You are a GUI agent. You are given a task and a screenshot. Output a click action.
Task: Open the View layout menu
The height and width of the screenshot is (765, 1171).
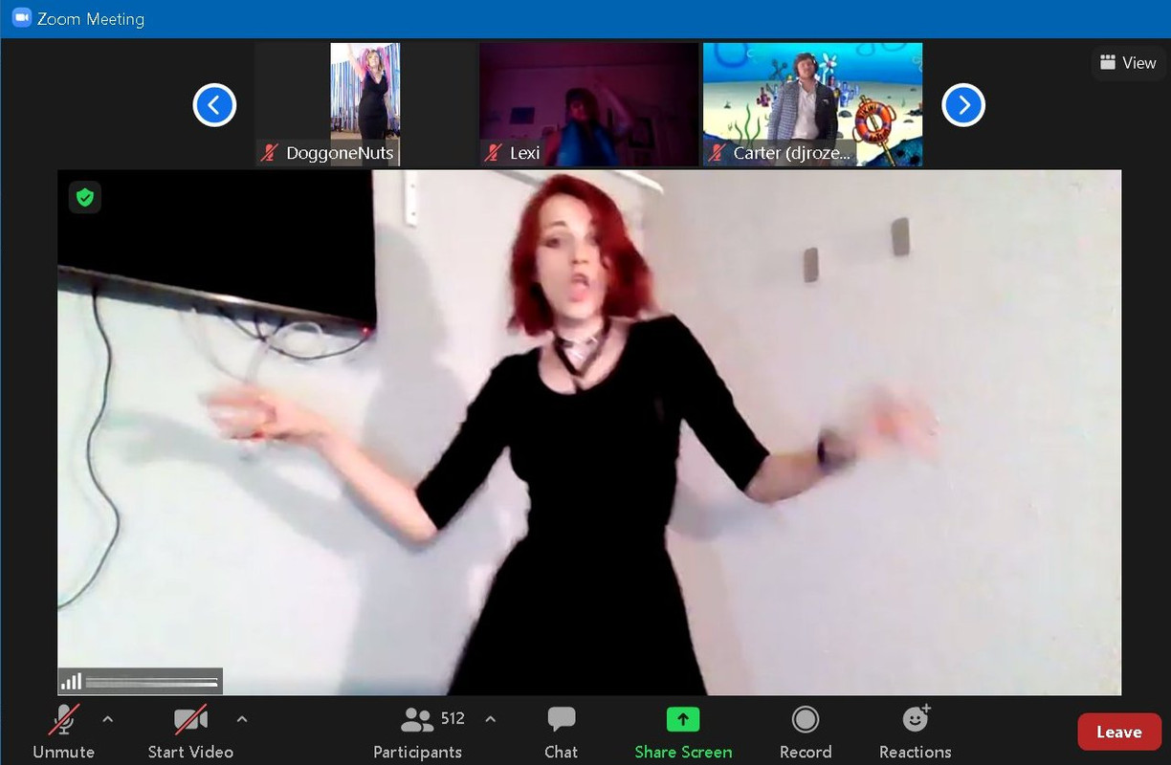(x=1128, y=63)
